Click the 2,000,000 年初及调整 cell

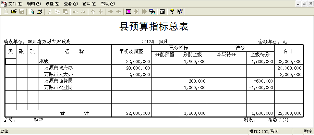pyautogui.click(x=131, y=74)
